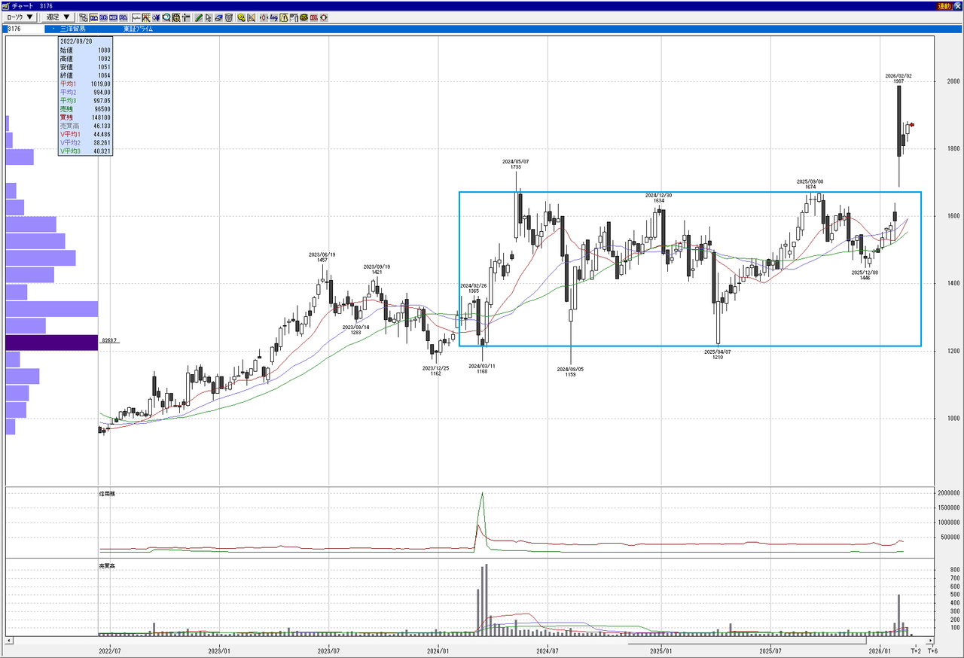Screen dimensions: 964x658
Task: Select the green pencil drawing tool
Action: point(198,17)
